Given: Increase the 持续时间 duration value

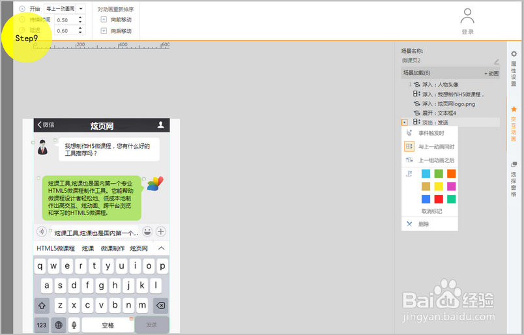Looking at the screenshot, I should coord(80,18).
